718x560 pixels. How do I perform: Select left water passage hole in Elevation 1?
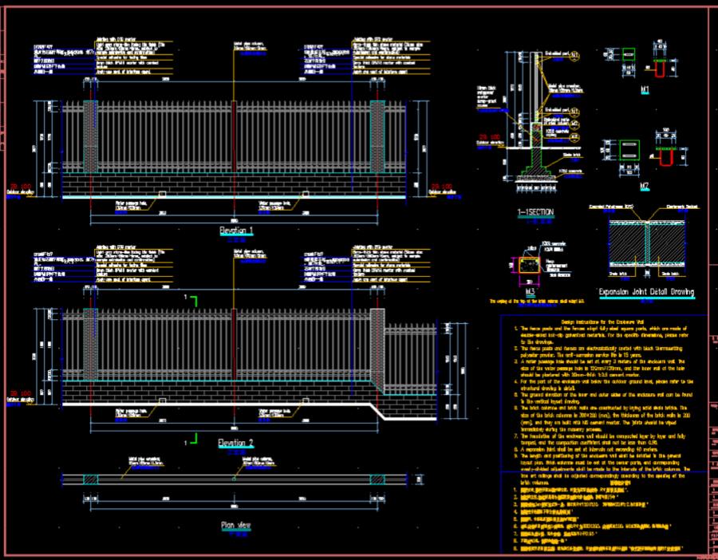[162, 194]
